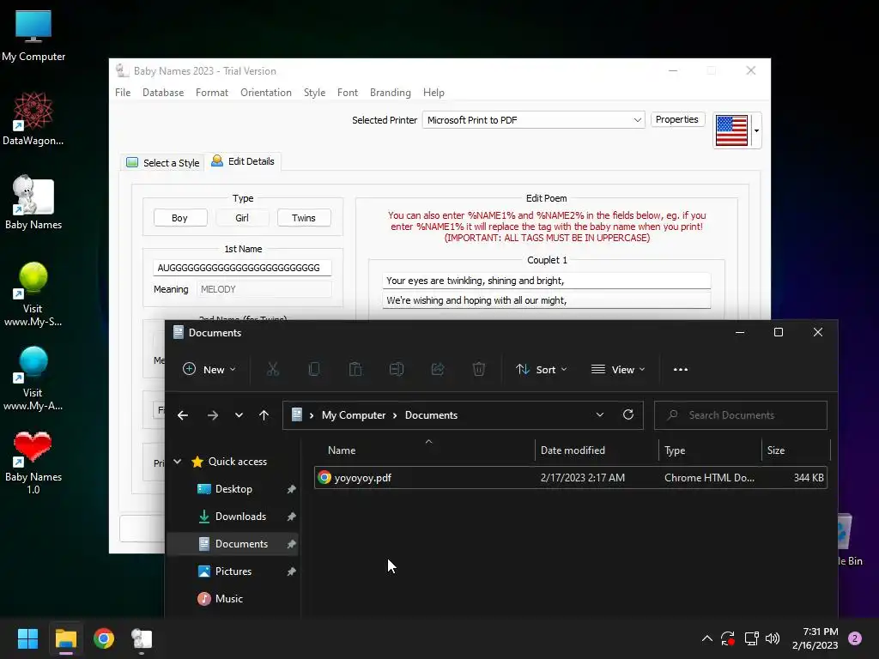The width and height of the screenshot is (879, 659).
Task: Switch to the Edit Details tab
Action: click(243, 161)
